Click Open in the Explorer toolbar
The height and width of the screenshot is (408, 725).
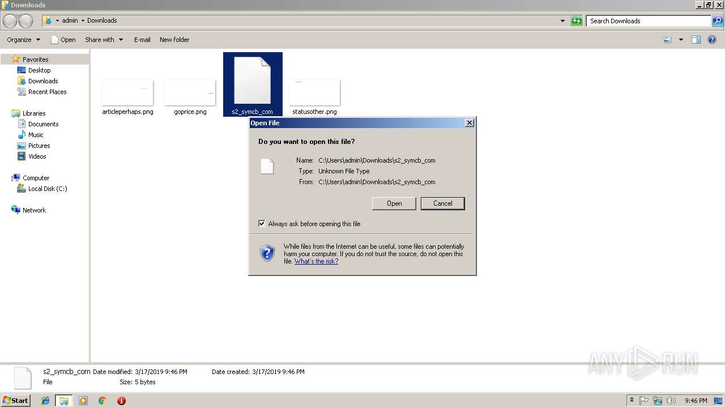[x=63, y=40]
